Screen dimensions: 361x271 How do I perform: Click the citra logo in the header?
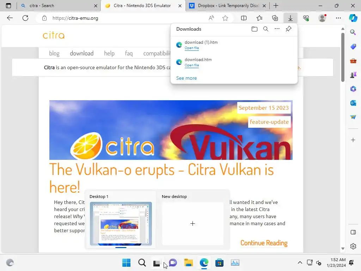(x=54, y=35)
